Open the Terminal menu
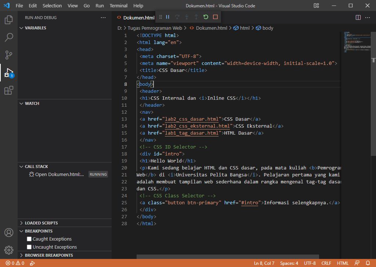 (x=119, y=6)
